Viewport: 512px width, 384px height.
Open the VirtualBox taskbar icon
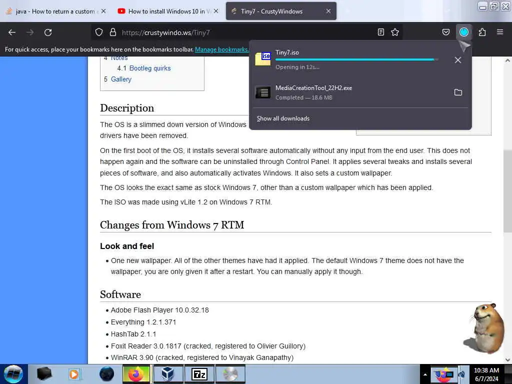click(167, 374)
